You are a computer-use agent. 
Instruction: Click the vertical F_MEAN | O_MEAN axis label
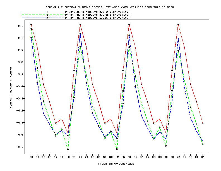tap(11, 88)
